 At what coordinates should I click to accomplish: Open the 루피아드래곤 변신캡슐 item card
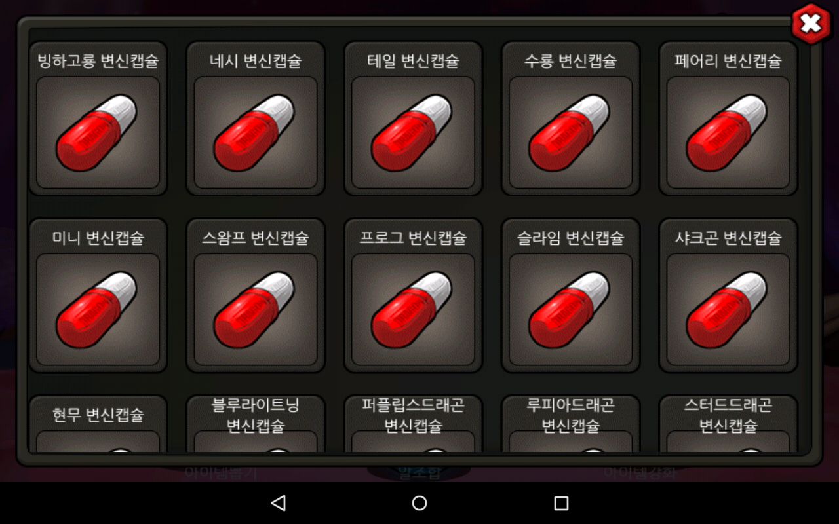[x=570, y=424]
